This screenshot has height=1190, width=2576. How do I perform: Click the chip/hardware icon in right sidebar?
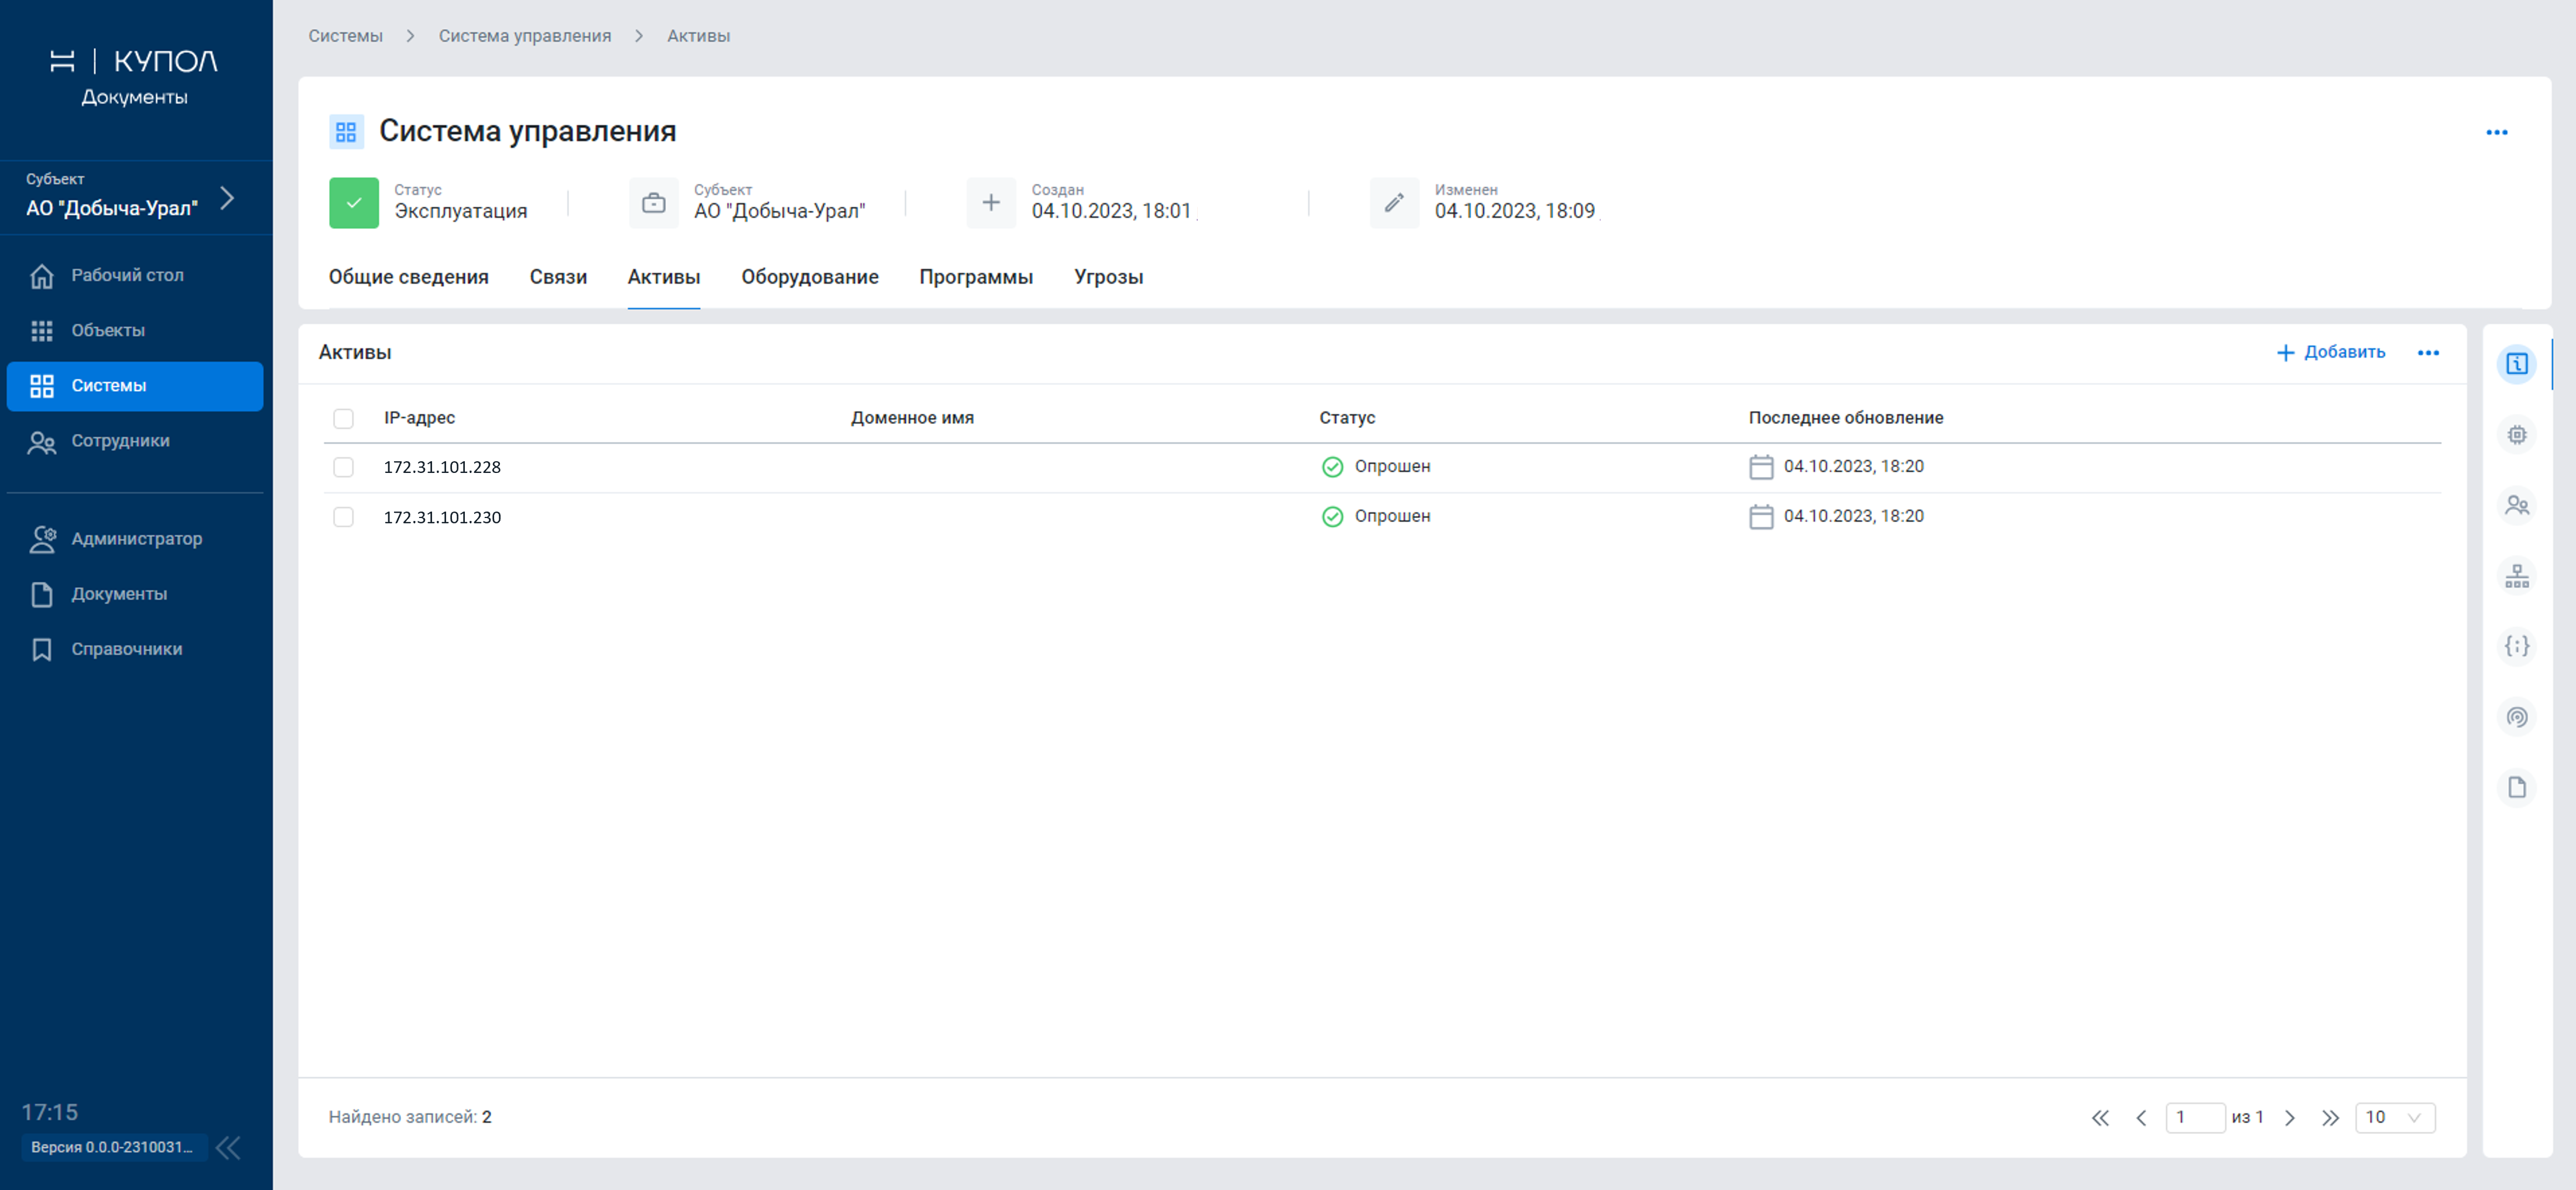2516,435
